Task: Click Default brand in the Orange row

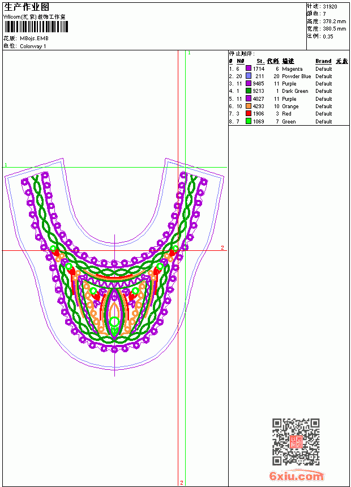Action: 324,106
